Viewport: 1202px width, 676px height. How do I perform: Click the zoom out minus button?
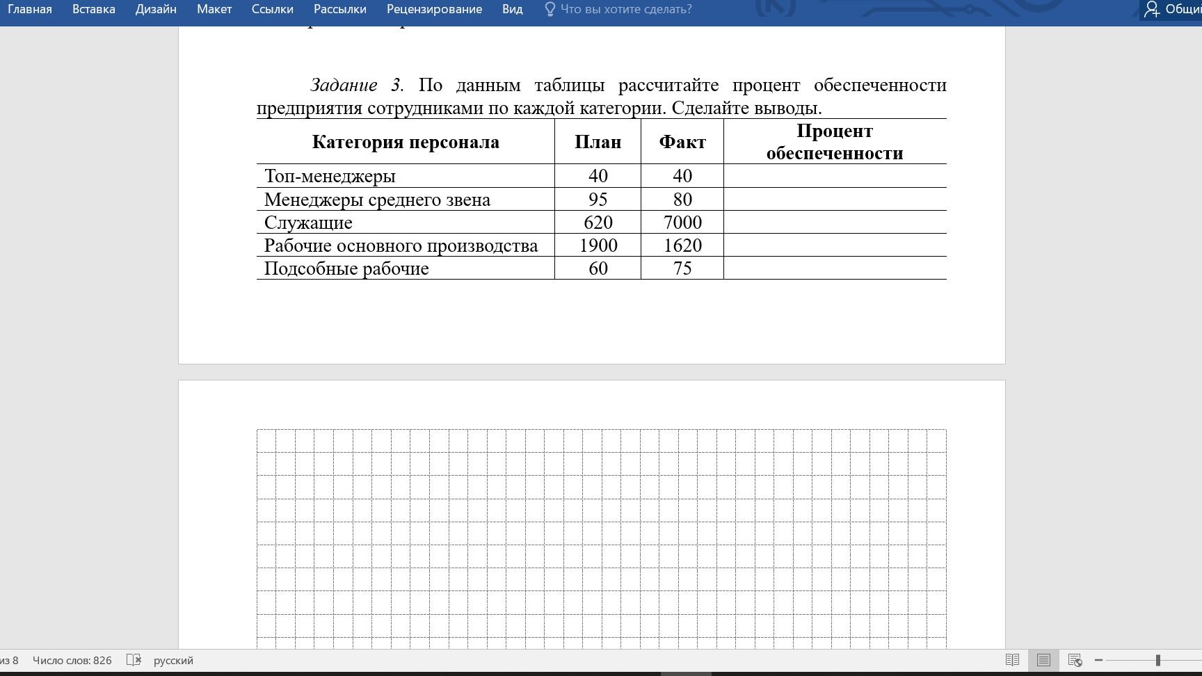(x=1099, y=661)
